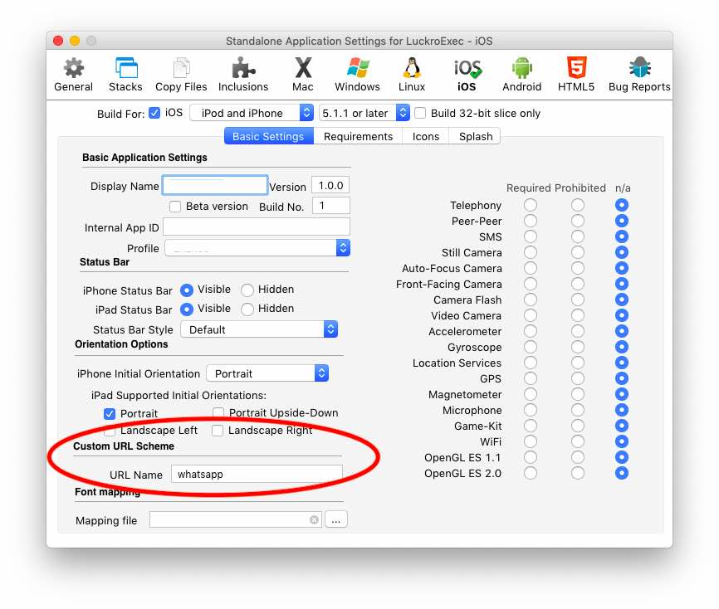Open the HTML5 settings pane
Viewport: 719px width, 609px height.
[575, 74]
